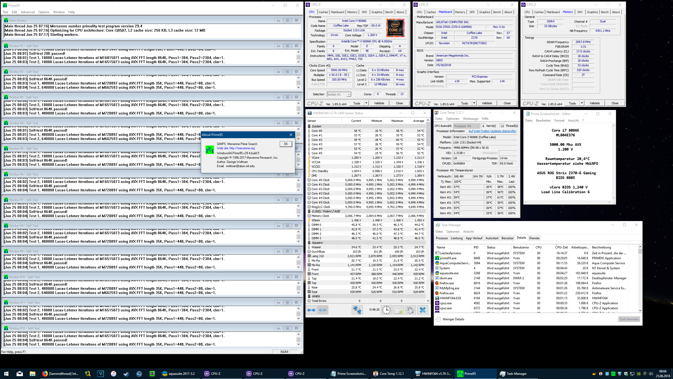Click mersenne.org web site link
Image resolution: width=673 pixels, height=379 pixels.
coord(242,148)
